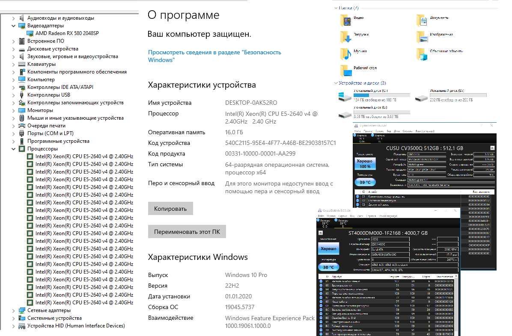
Task: Open the Объемные объекты folder in Explorer
Action: (422, 54)
